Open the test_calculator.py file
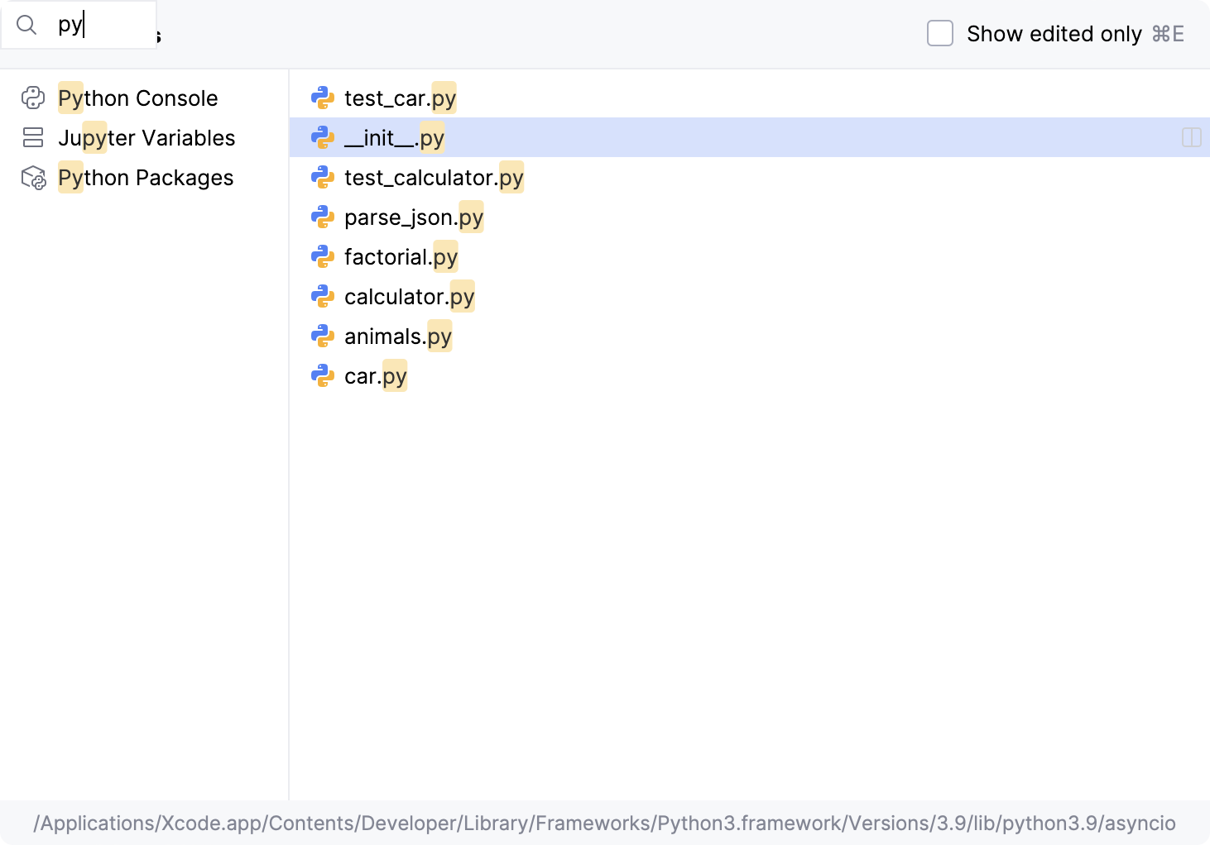The width and height of the screenshot is (1210, 845). 434,178
